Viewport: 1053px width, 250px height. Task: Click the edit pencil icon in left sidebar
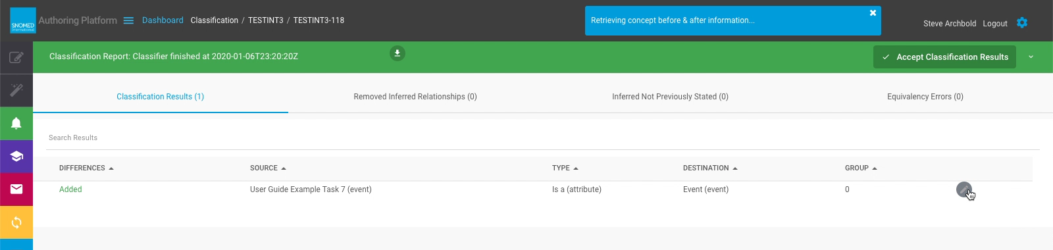(16, 58)
